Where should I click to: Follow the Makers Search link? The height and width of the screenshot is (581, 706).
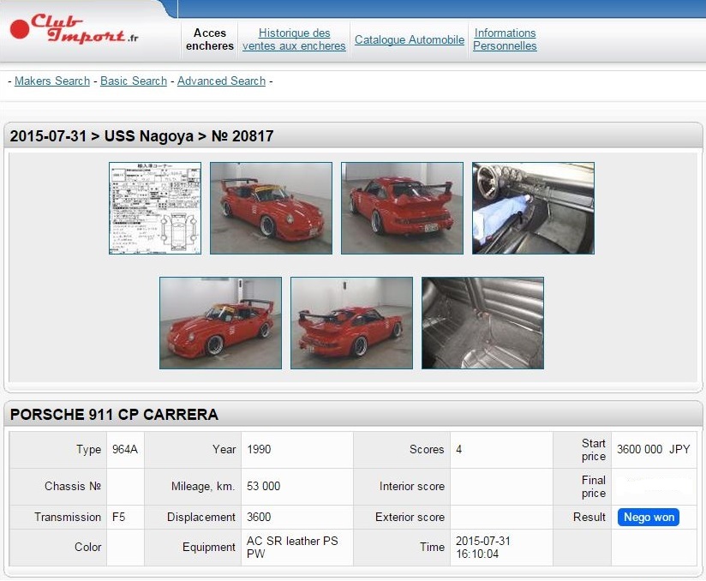(x=52, y=81)
